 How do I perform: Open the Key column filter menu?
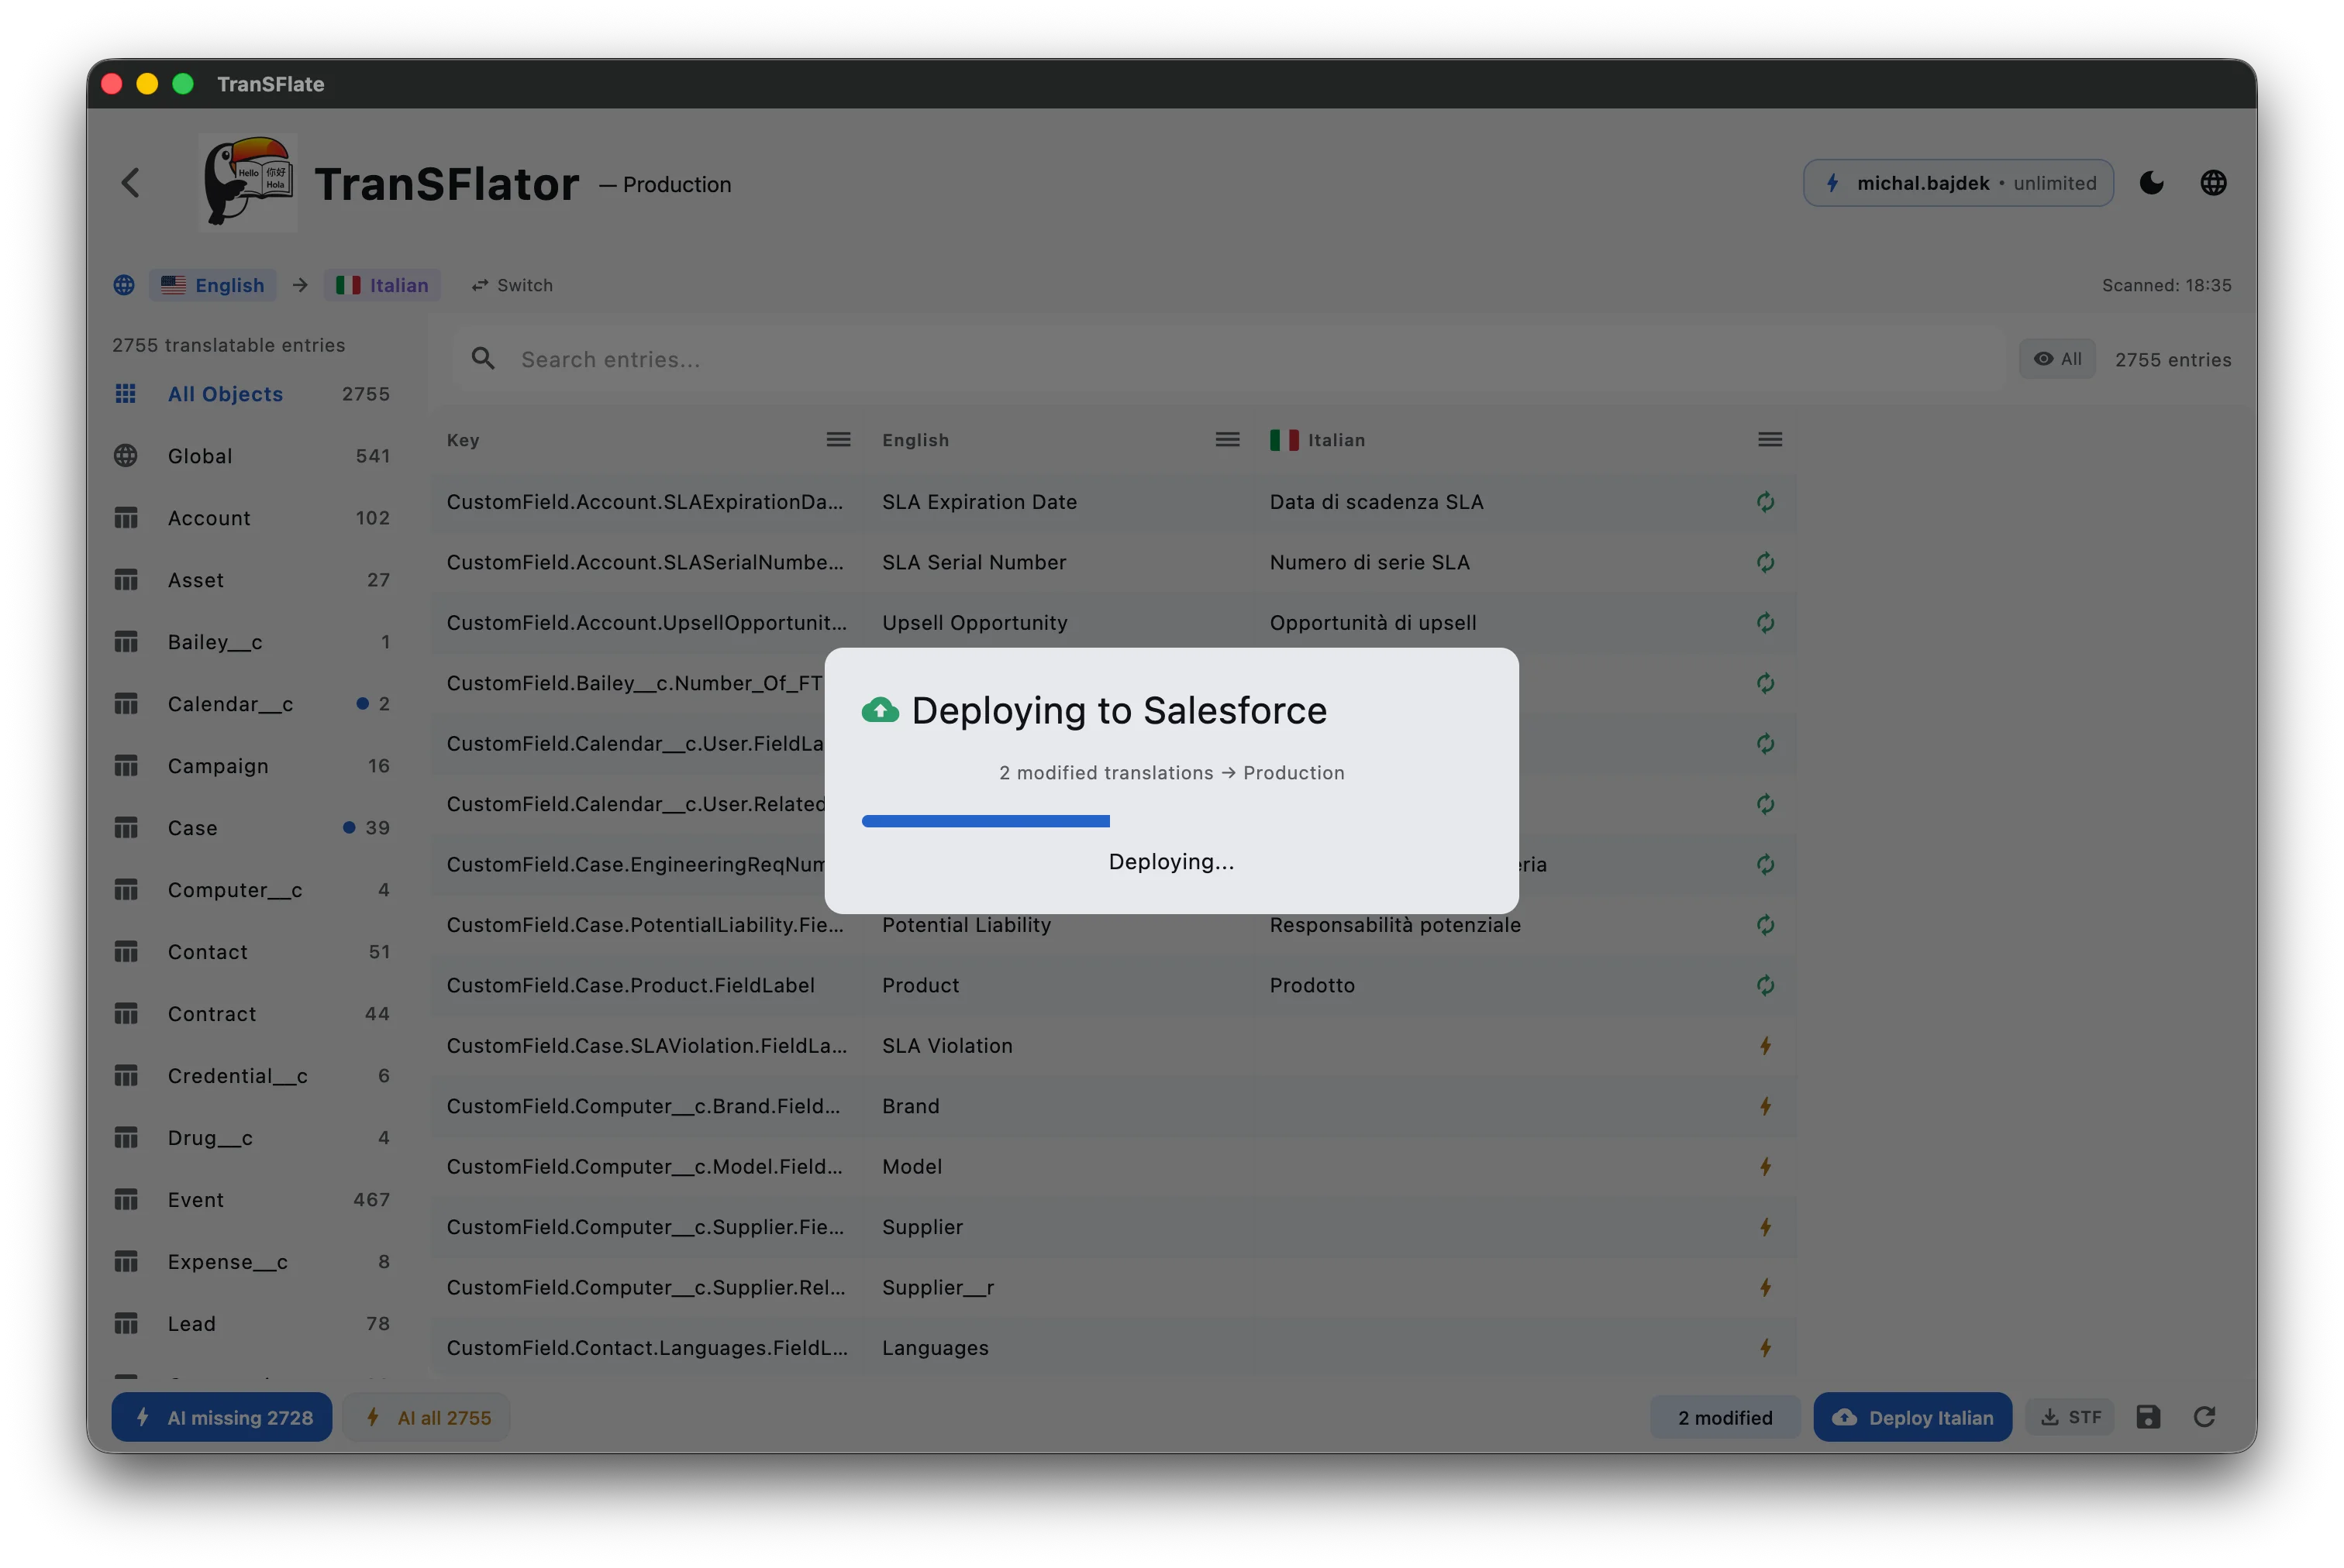839,439
